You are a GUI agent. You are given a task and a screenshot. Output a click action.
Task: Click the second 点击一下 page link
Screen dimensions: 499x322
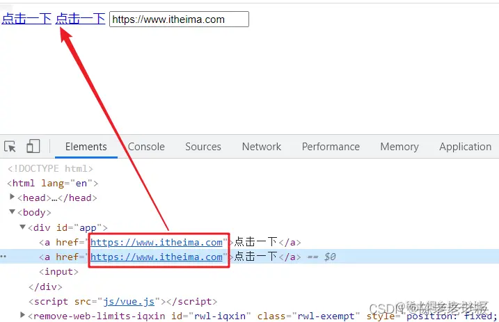coord(80,19)
